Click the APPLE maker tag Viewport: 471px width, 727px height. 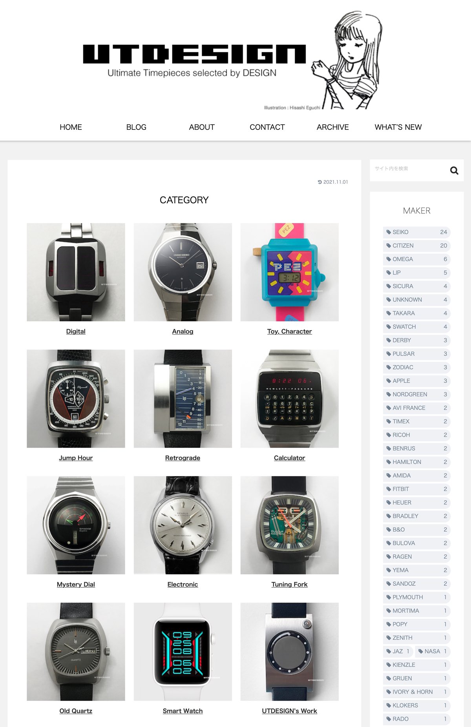[416, 381]
